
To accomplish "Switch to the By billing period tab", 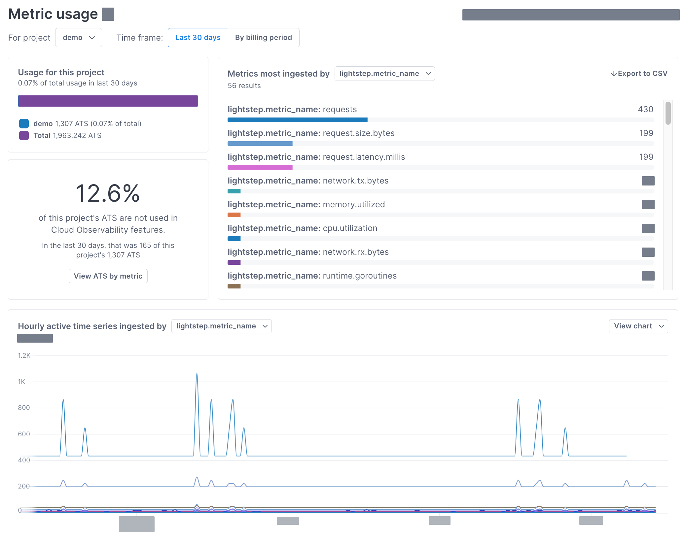I will (x=263, y=37).
